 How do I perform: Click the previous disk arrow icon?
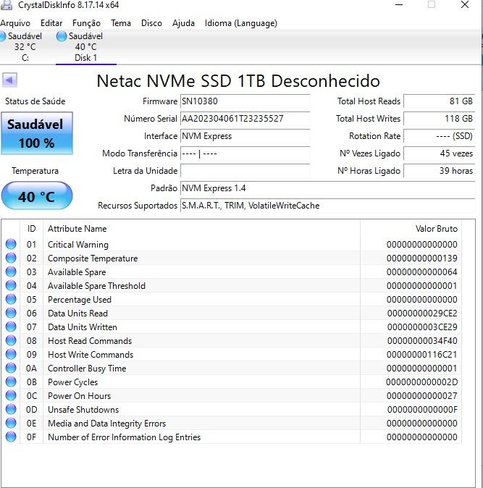tap(9, 80)
